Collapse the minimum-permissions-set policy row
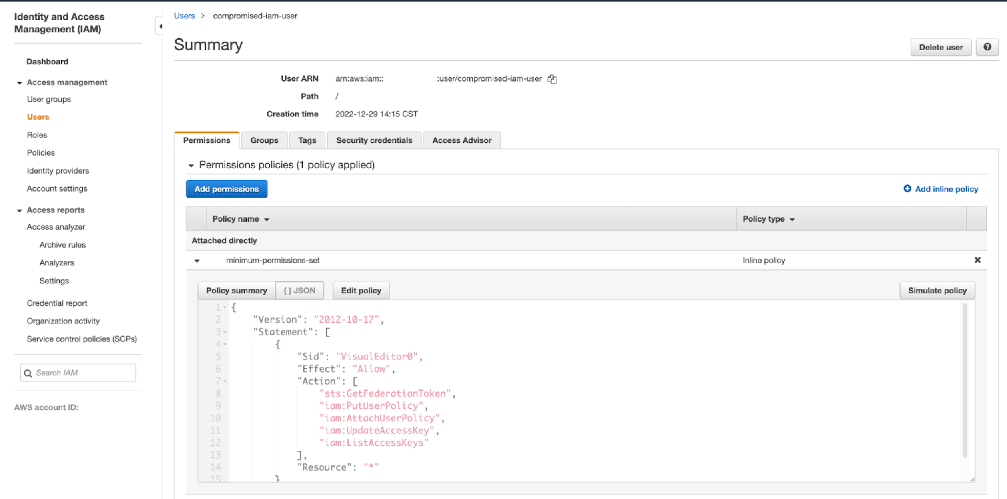Image resolution: width=1007 pixels, height=499 pixels. pyautogui.click(x=197, y=261)
